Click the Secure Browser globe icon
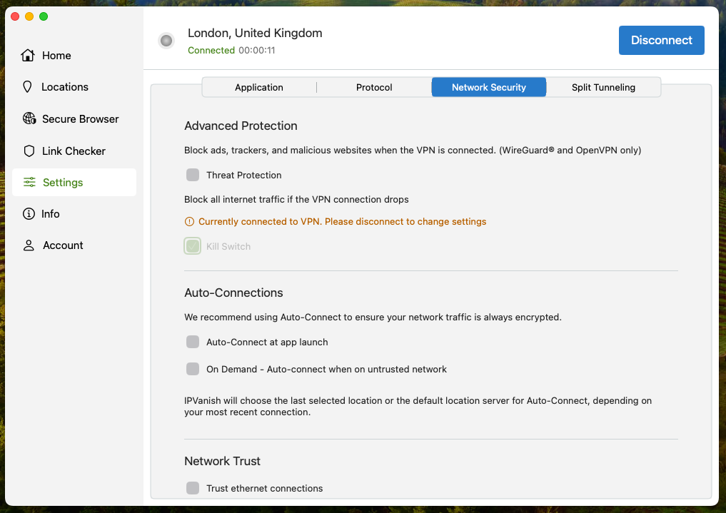The image size is (726, 513). point(29,118)
